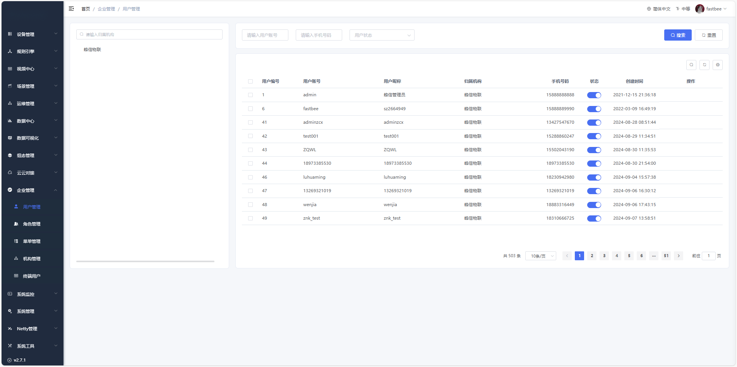Click the show/hide search icon above table
The width and height of the screenshot is (737, 367).
691,65
